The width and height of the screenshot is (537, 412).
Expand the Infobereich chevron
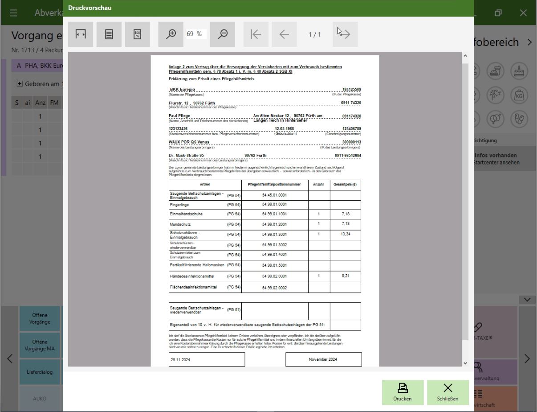529,42
